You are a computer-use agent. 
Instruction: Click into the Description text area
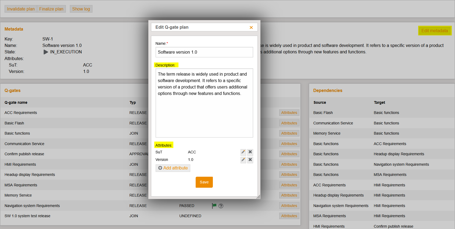pos(204,103)
